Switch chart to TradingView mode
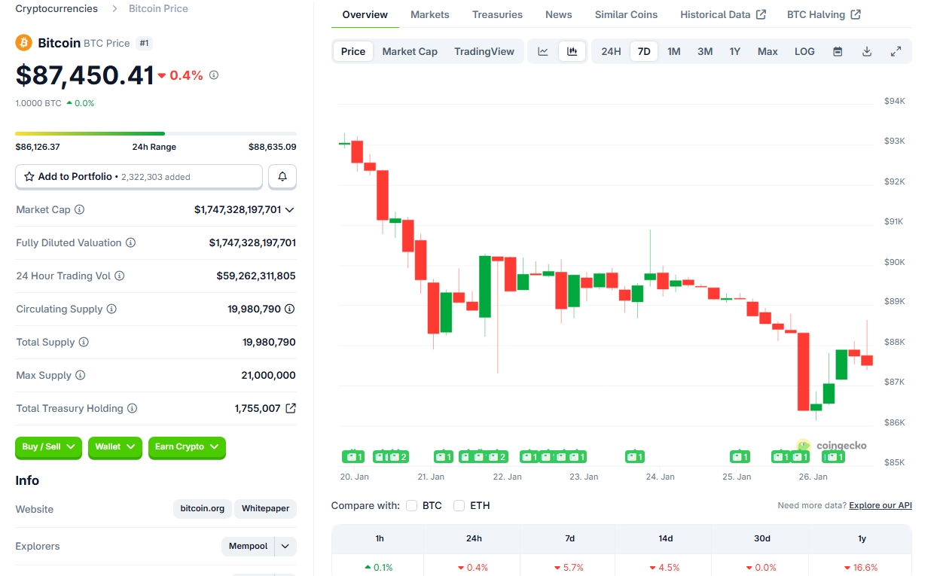The height and width of the screenshot is (576, 940). 484,51
